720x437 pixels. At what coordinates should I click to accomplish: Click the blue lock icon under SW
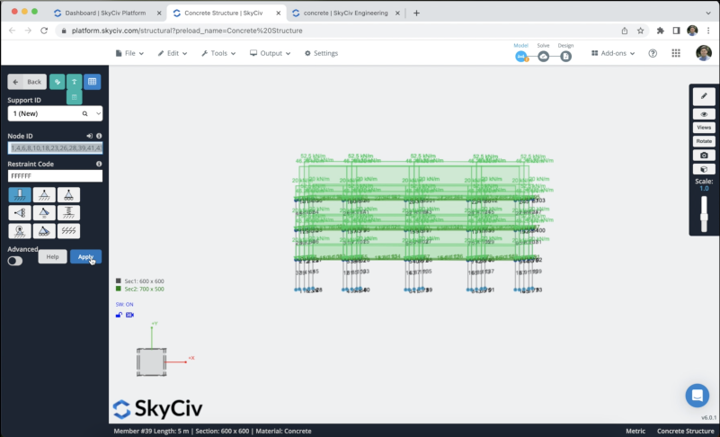(119, 315)
